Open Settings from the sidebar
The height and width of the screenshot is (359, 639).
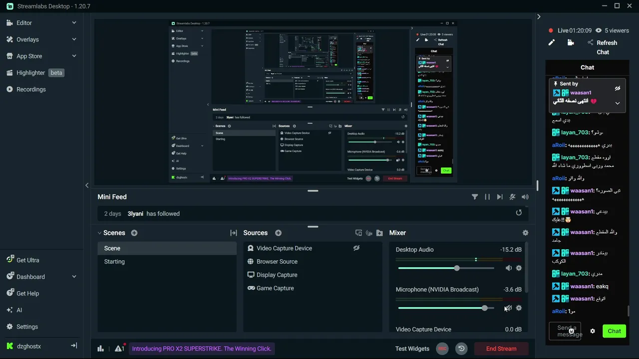point(27,327)
